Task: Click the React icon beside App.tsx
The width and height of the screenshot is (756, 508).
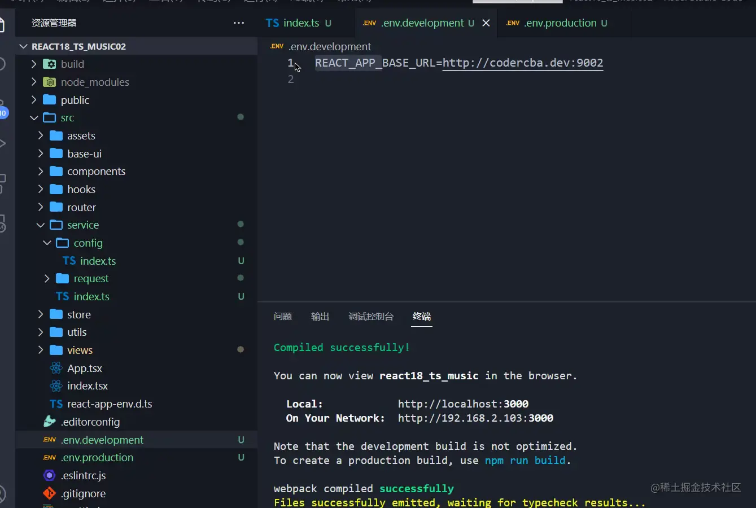Action: (x=56, y=368)
